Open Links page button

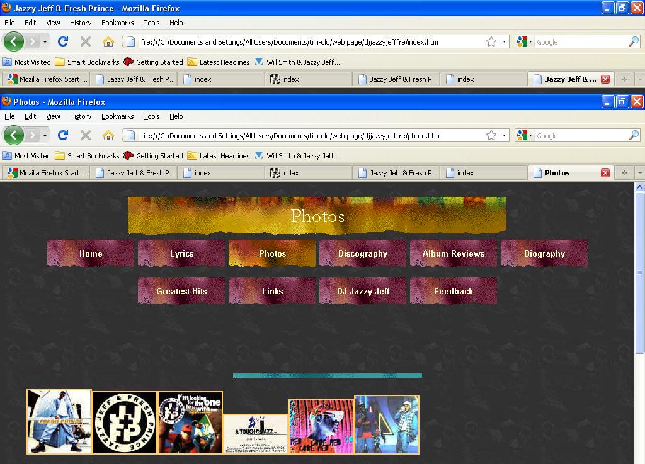[x=272, y=290]
